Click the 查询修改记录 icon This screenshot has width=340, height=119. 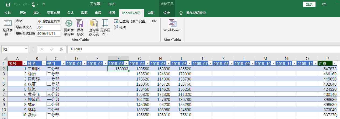[94, 27]
